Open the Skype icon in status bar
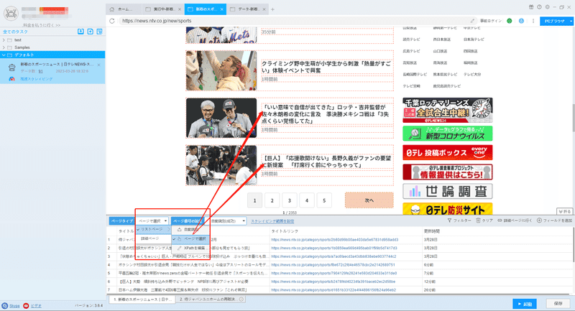Viewport: 575px width, 311px height. click(5, 305)
